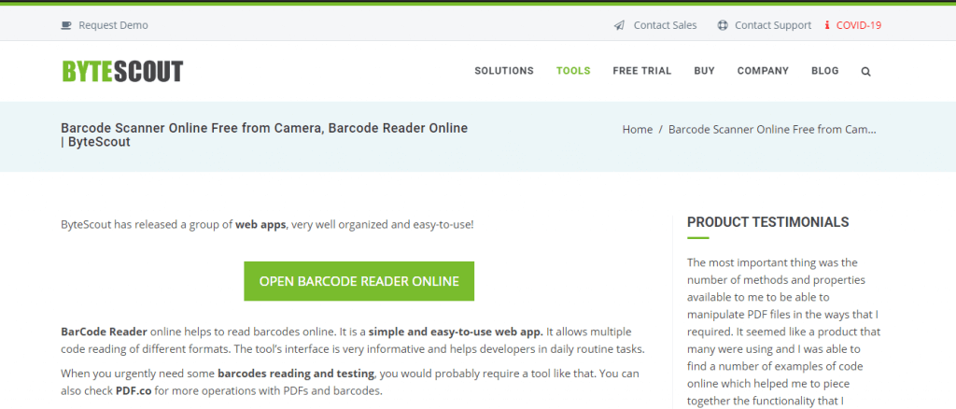This screenshot has width=956, height=409.
Task: Open the Buy menu item
Action: tap(704, 71)
